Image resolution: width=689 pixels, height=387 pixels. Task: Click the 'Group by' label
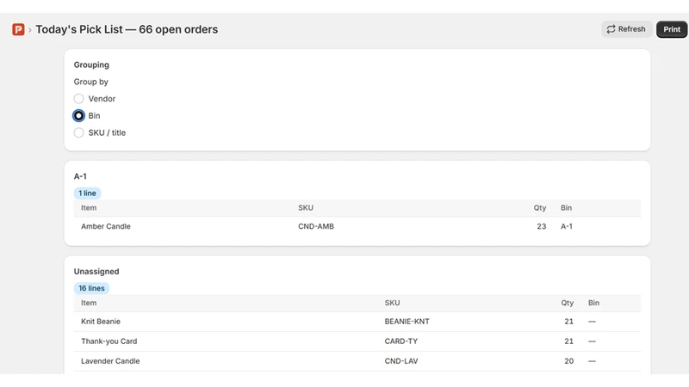click(x=91, y=82)
